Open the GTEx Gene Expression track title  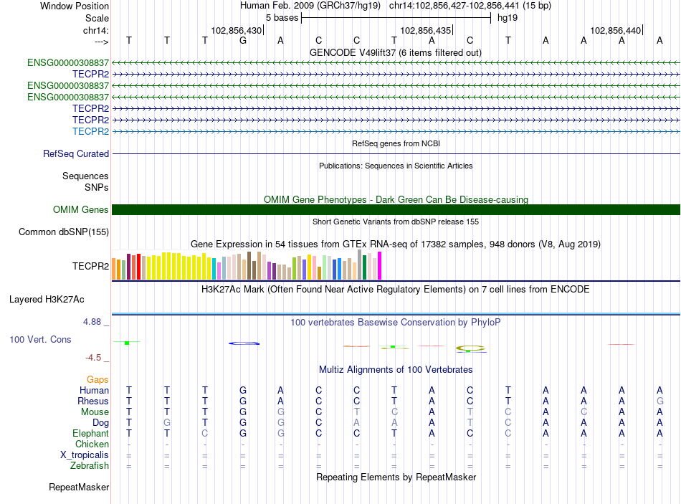coord(396,244)
